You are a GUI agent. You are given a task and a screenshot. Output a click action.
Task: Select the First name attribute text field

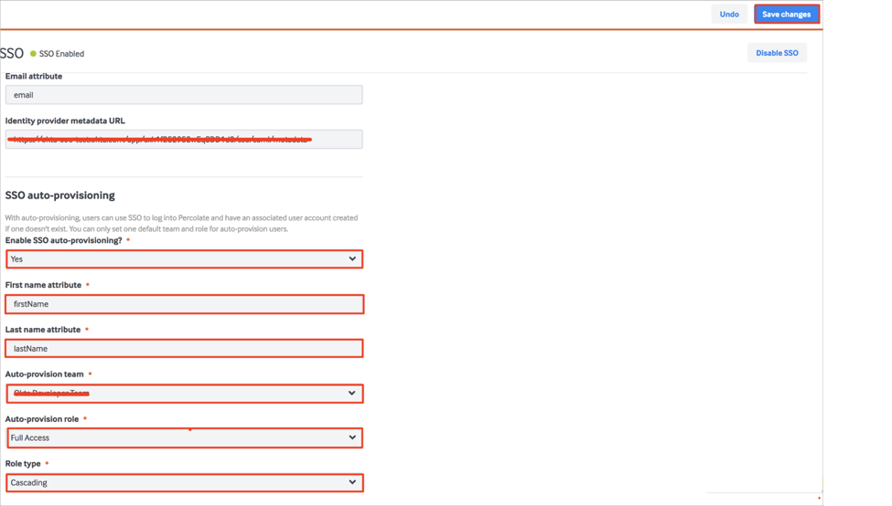click(x=183, y=304)
